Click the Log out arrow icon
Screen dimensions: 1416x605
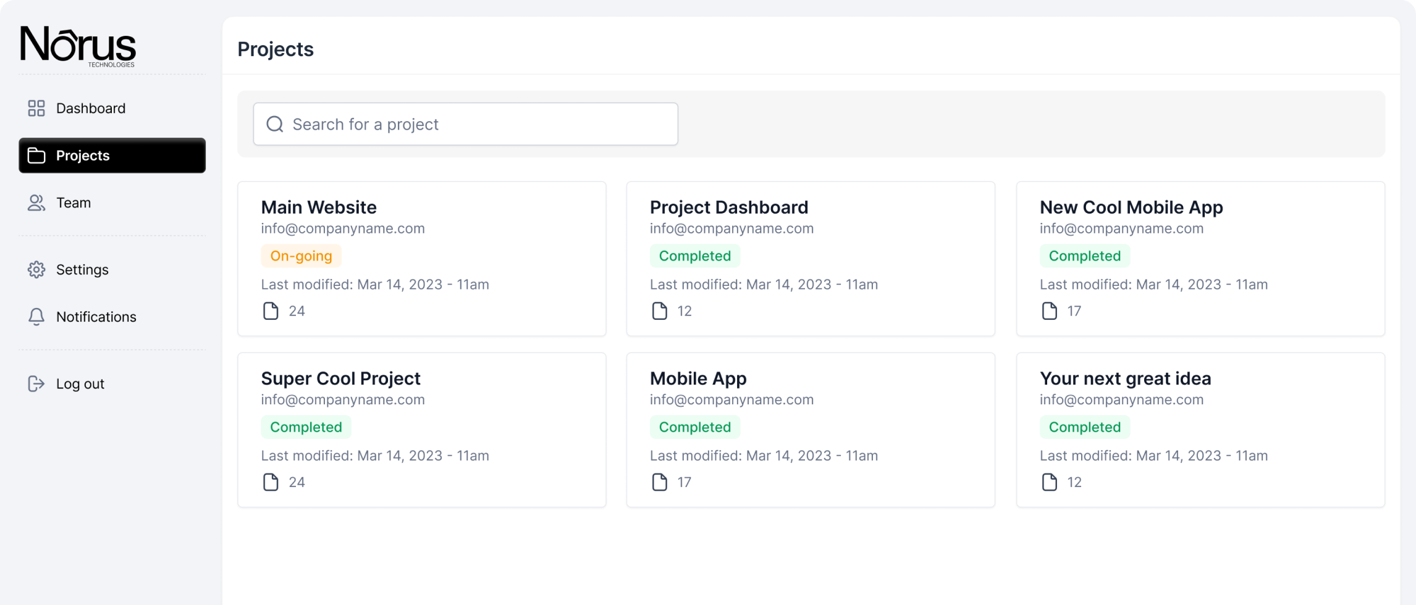click(x=36, y=384)
